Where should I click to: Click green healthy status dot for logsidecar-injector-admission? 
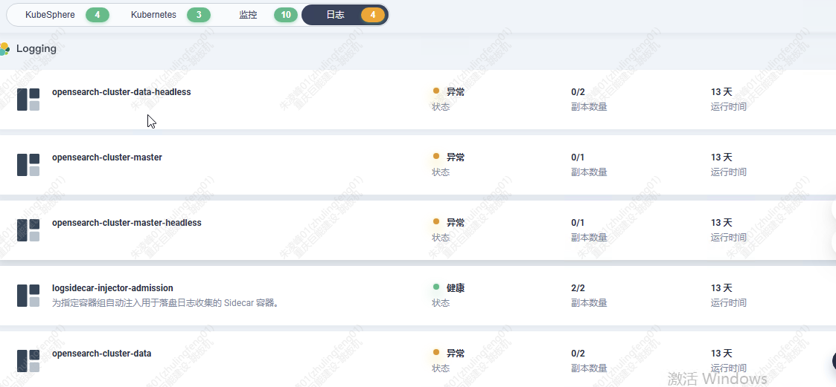[x=436, y=287]
